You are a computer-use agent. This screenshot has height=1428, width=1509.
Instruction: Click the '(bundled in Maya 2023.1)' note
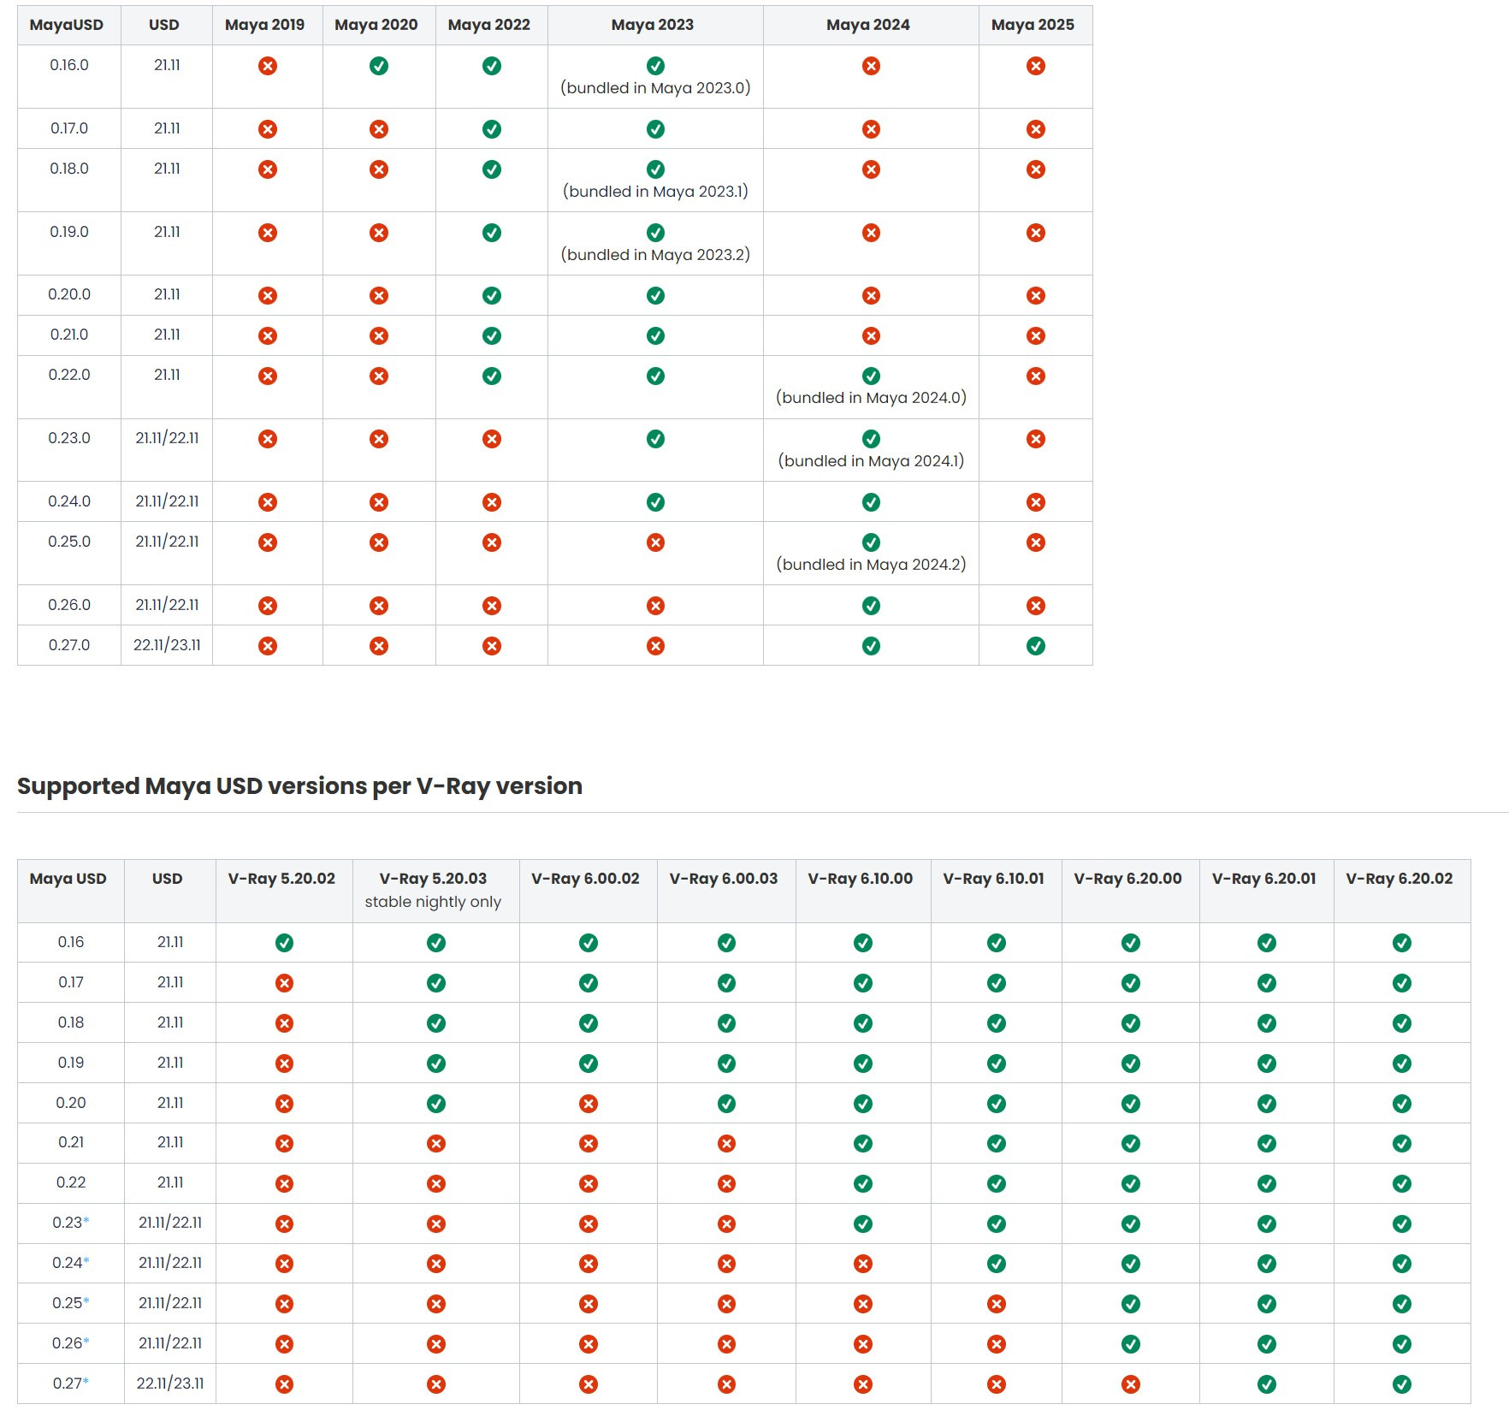click(x=656, y=192)
